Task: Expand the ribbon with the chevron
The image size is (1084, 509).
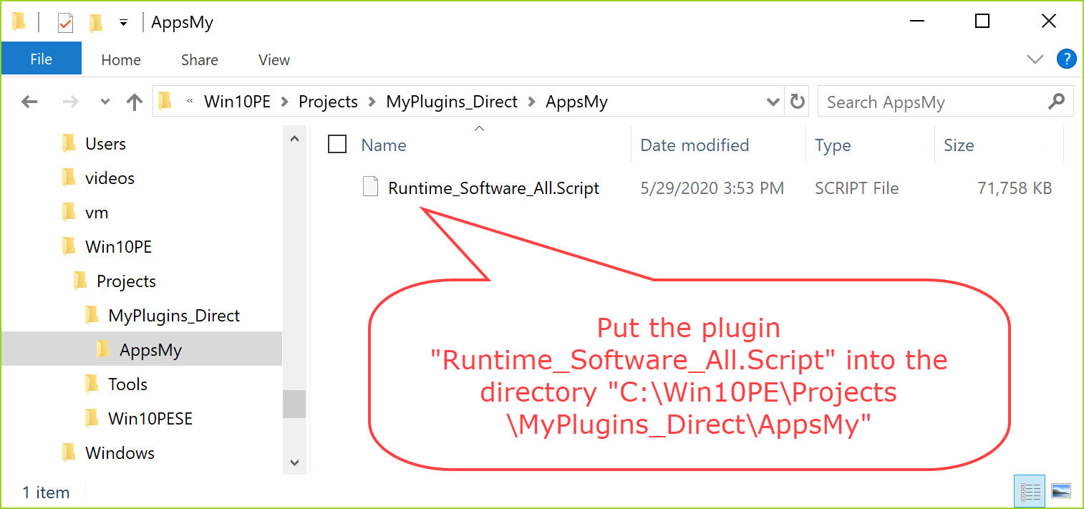Action: [1035, 59]
